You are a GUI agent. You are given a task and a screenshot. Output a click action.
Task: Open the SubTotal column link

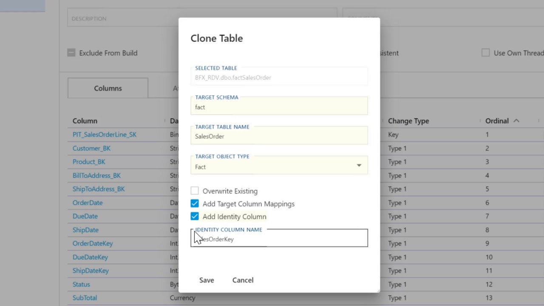[x=85, y=297]
